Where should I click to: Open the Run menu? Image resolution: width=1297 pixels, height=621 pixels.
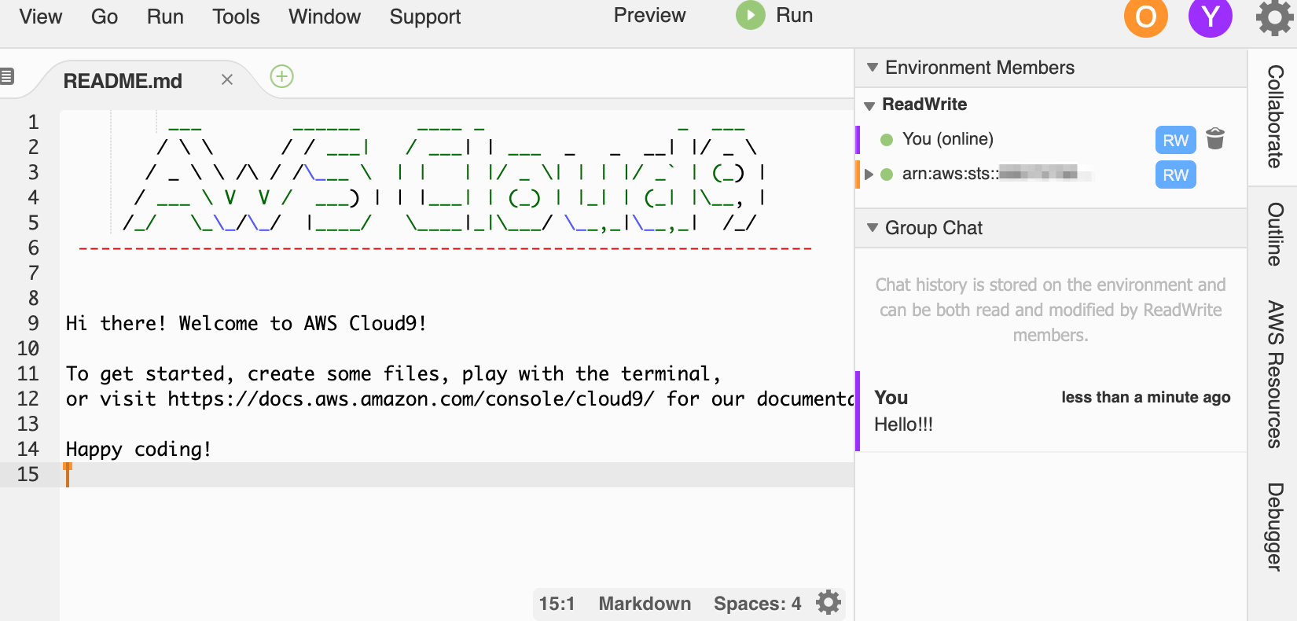165,17
